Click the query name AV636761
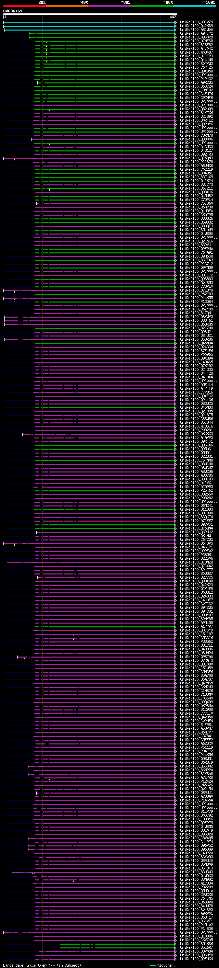This screenshot has height=968, width=219. (x=13, y=11)
